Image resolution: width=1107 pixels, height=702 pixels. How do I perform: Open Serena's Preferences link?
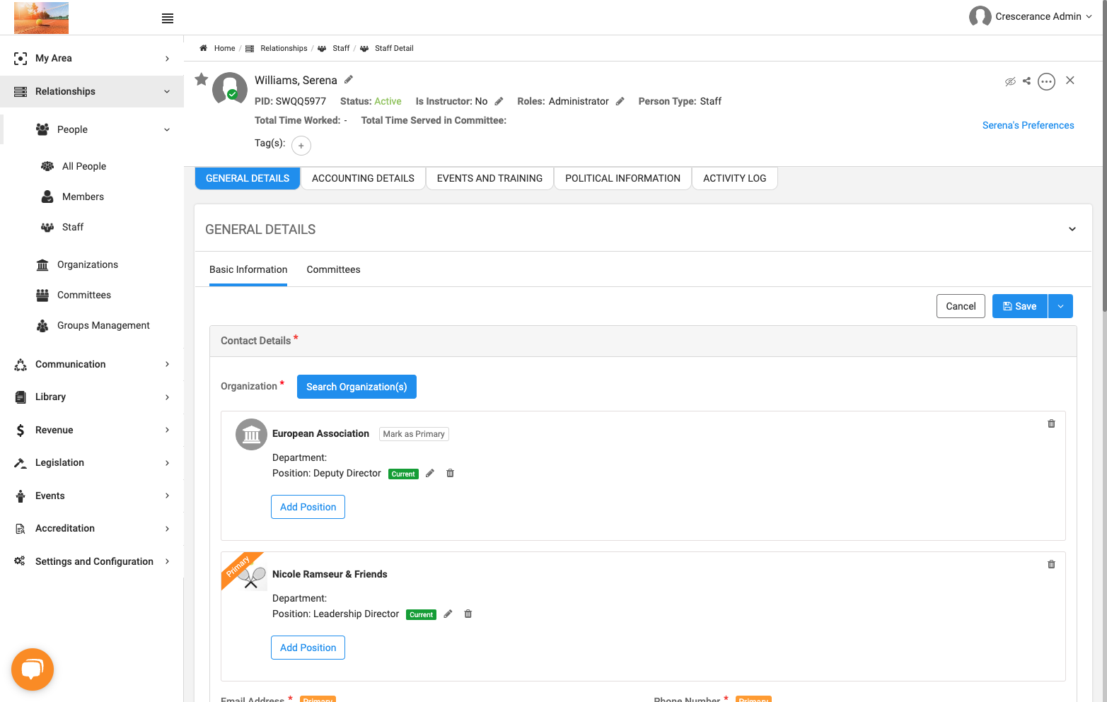(x=1028, y=125)
